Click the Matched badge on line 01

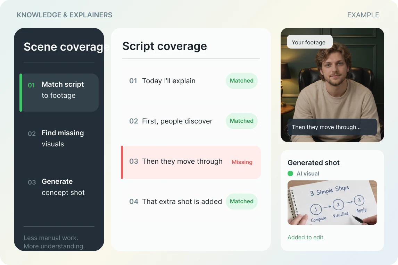242,81
